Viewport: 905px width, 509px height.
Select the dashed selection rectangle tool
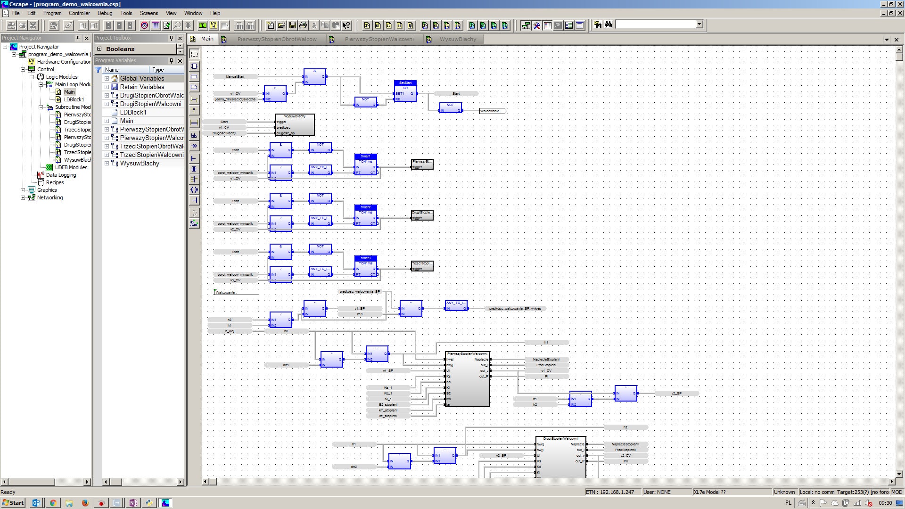(x=194, y=54)
